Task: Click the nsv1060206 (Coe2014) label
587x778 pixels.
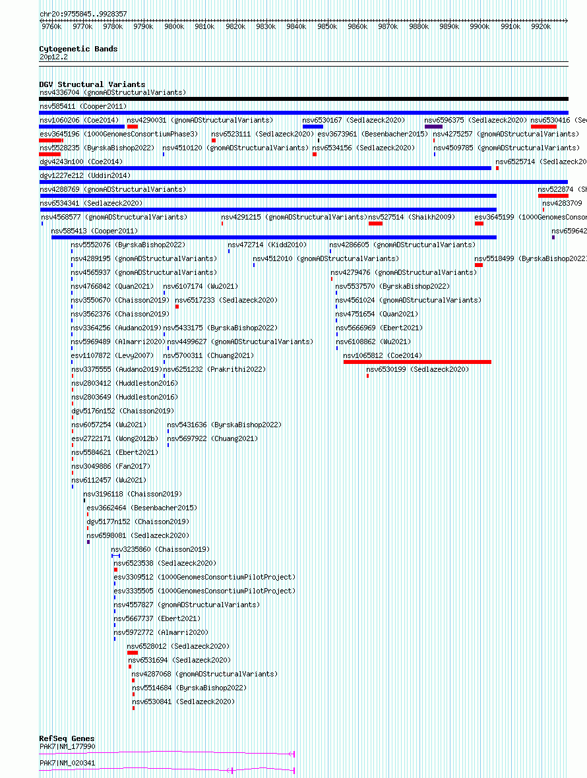Action: [x=79, y=120]
